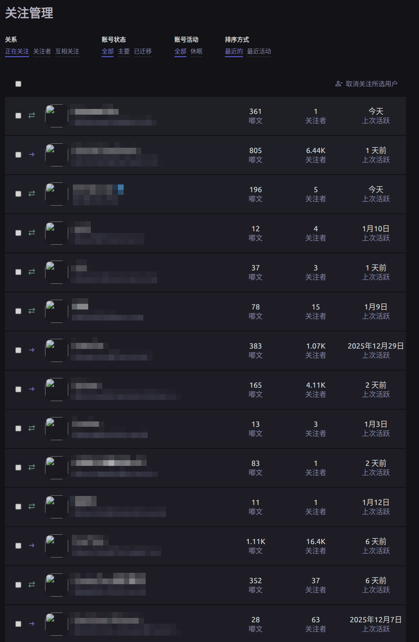Screen dimensions: 419x642
Task: Click the follow arrow in the 383 嘟文 row
Action: (32, 350)
